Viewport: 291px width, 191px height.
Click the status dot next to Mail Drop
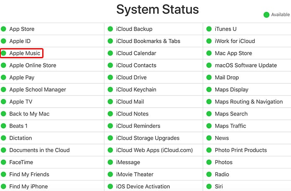(209, 77)
